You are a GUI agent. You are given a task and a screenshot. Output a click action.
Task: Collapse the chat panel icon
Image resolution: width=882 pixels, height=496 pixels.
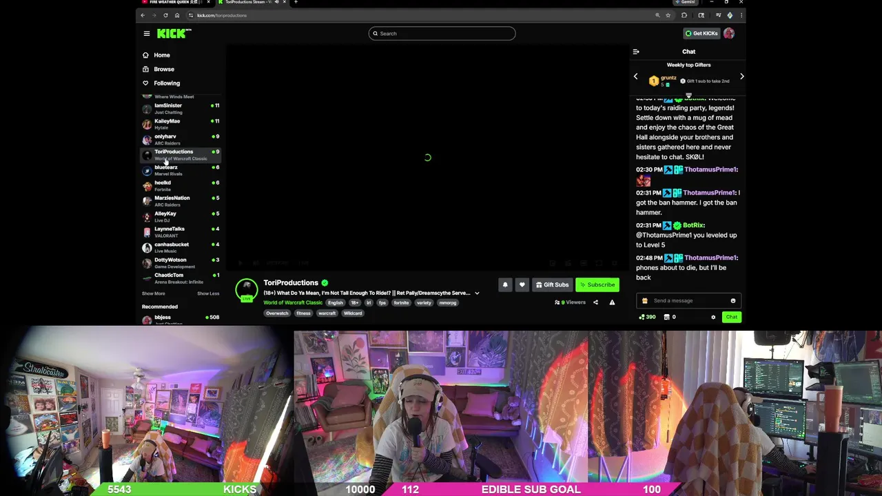tap(636, 52)
